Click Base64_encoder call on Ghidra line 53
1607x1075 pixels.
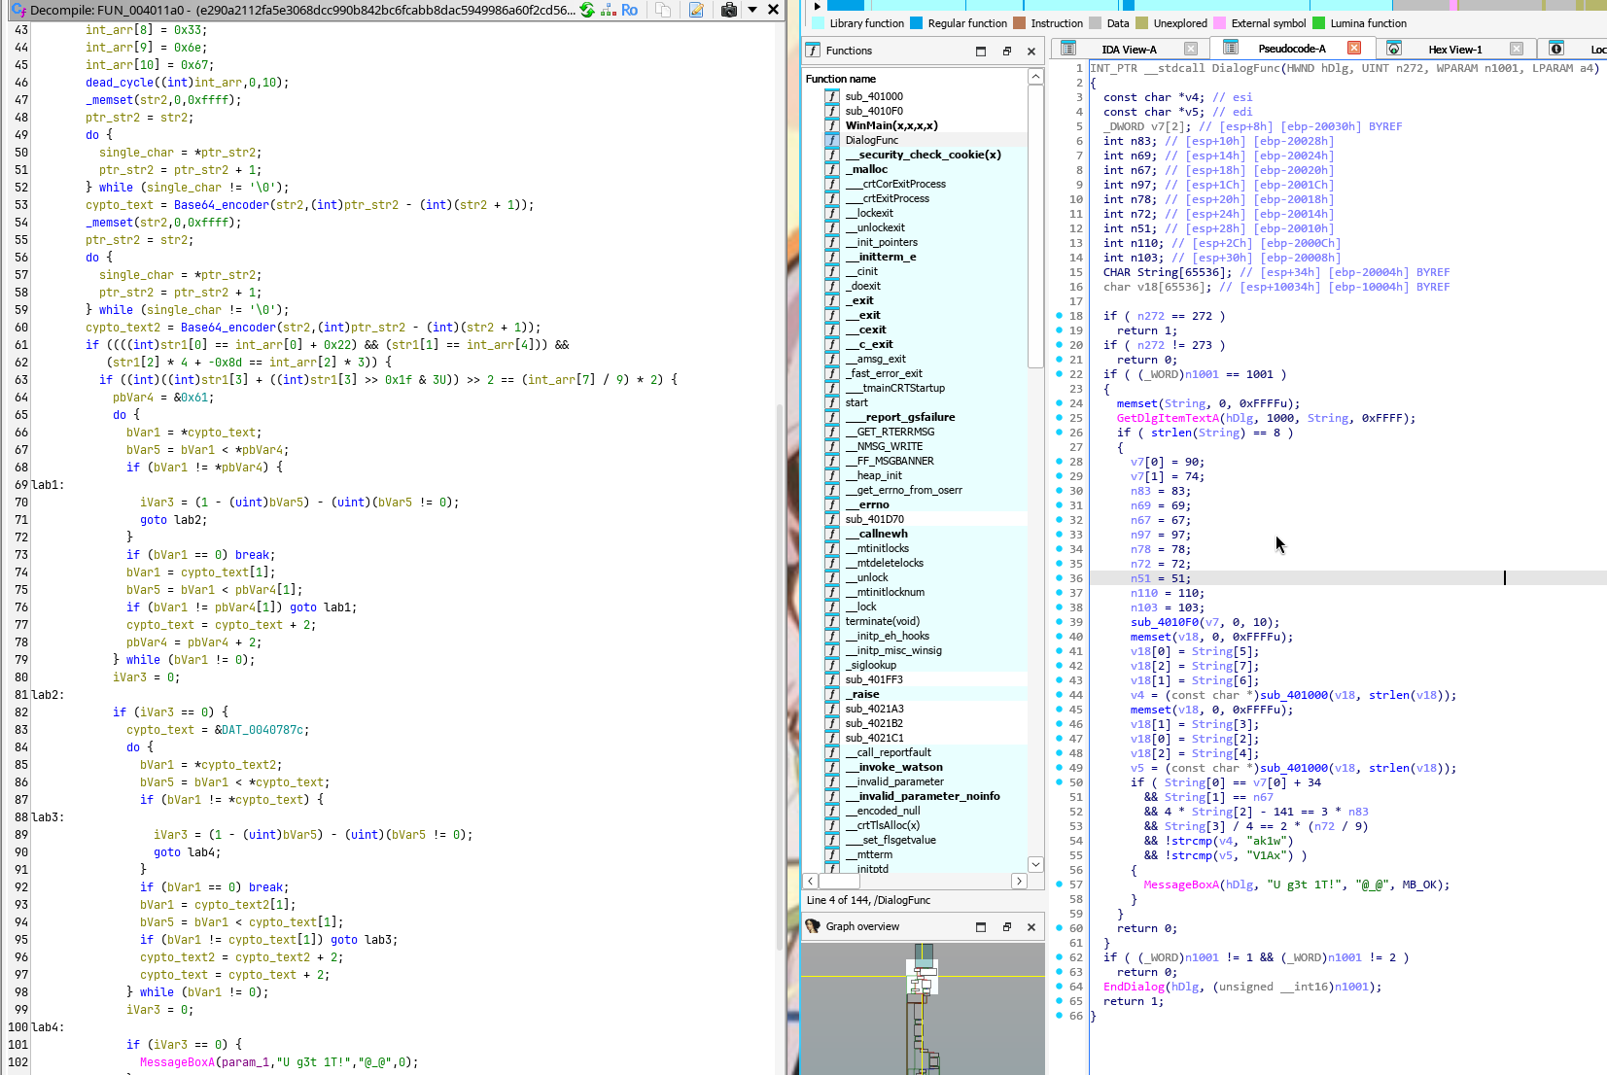click(x=222, y=205)
